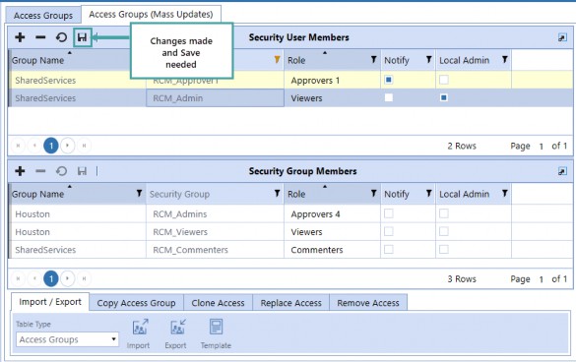576x362 pixels.
Task: Click page number field in Security User Members
Action: click(x=542, y=147)
